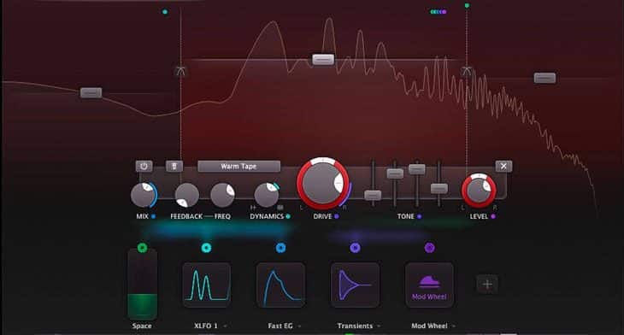Click the low band level handle

pyautogui.click(x=91, y=92)
